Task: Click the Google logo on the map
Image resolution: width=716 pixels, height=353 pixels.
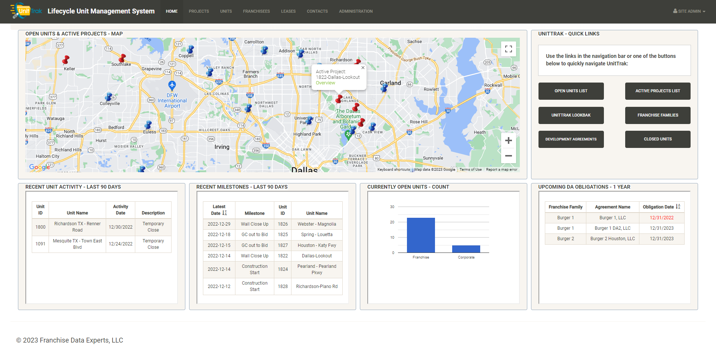Action: click(38, 167)
